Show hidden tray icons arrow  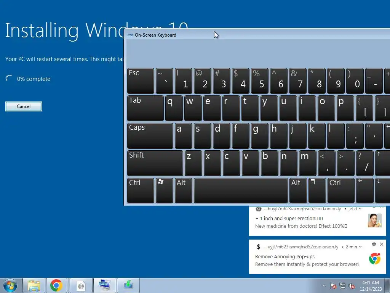coord(324,286)
